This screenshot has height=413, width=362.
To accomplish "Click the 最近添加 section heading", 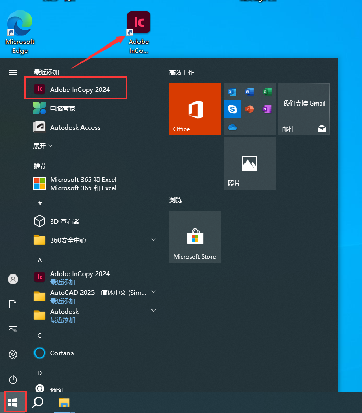I will point(46,72).
